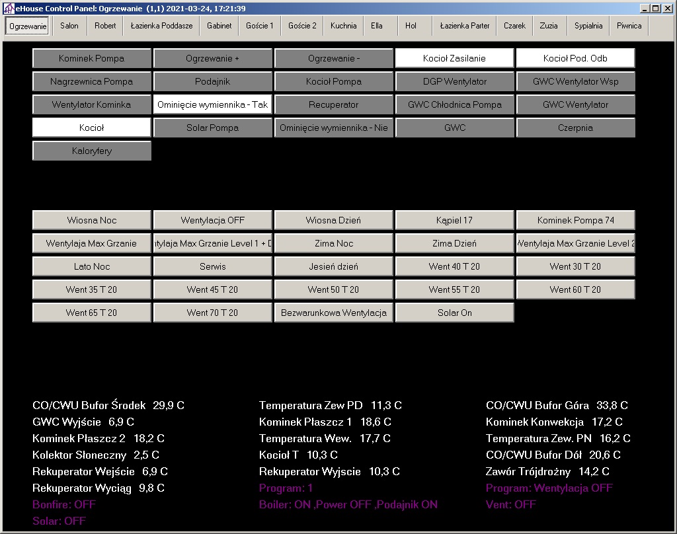Click the Solar: OFF status text
Image resolution: width=677 pixels, height=534 pixels.
tap(59, 521)
